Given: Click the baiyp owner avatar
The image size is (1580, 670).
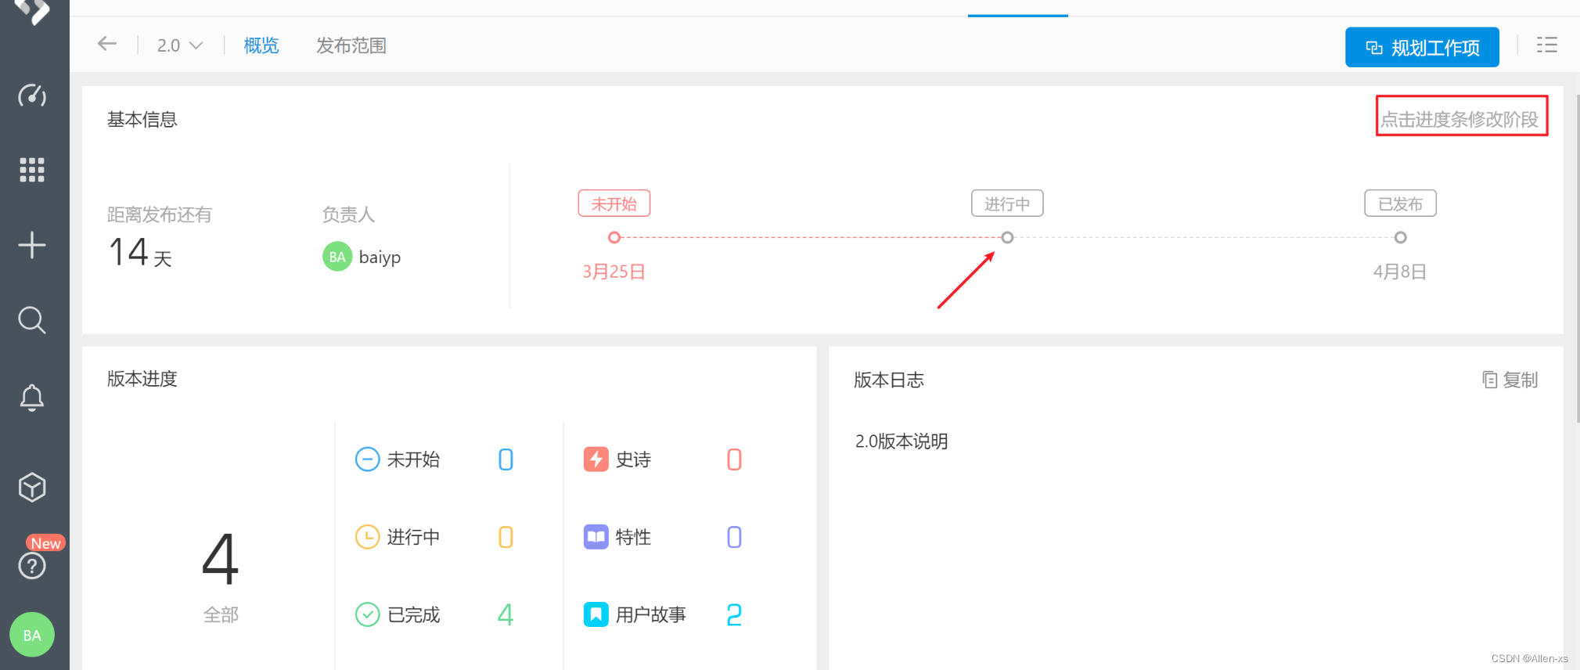Looking at the screenshot, I should click(x=337, y=257).
